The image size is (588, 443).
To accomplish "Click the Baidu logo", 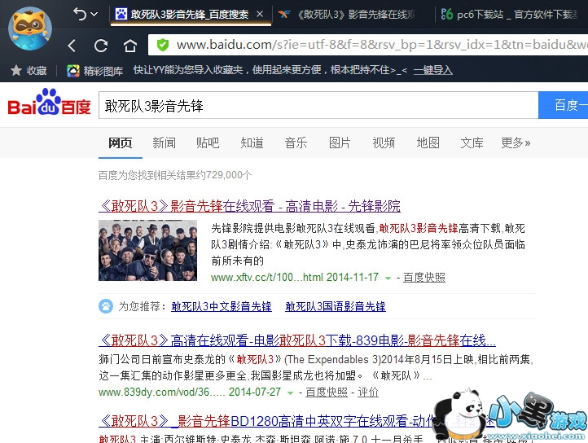I will pos(49,103).
